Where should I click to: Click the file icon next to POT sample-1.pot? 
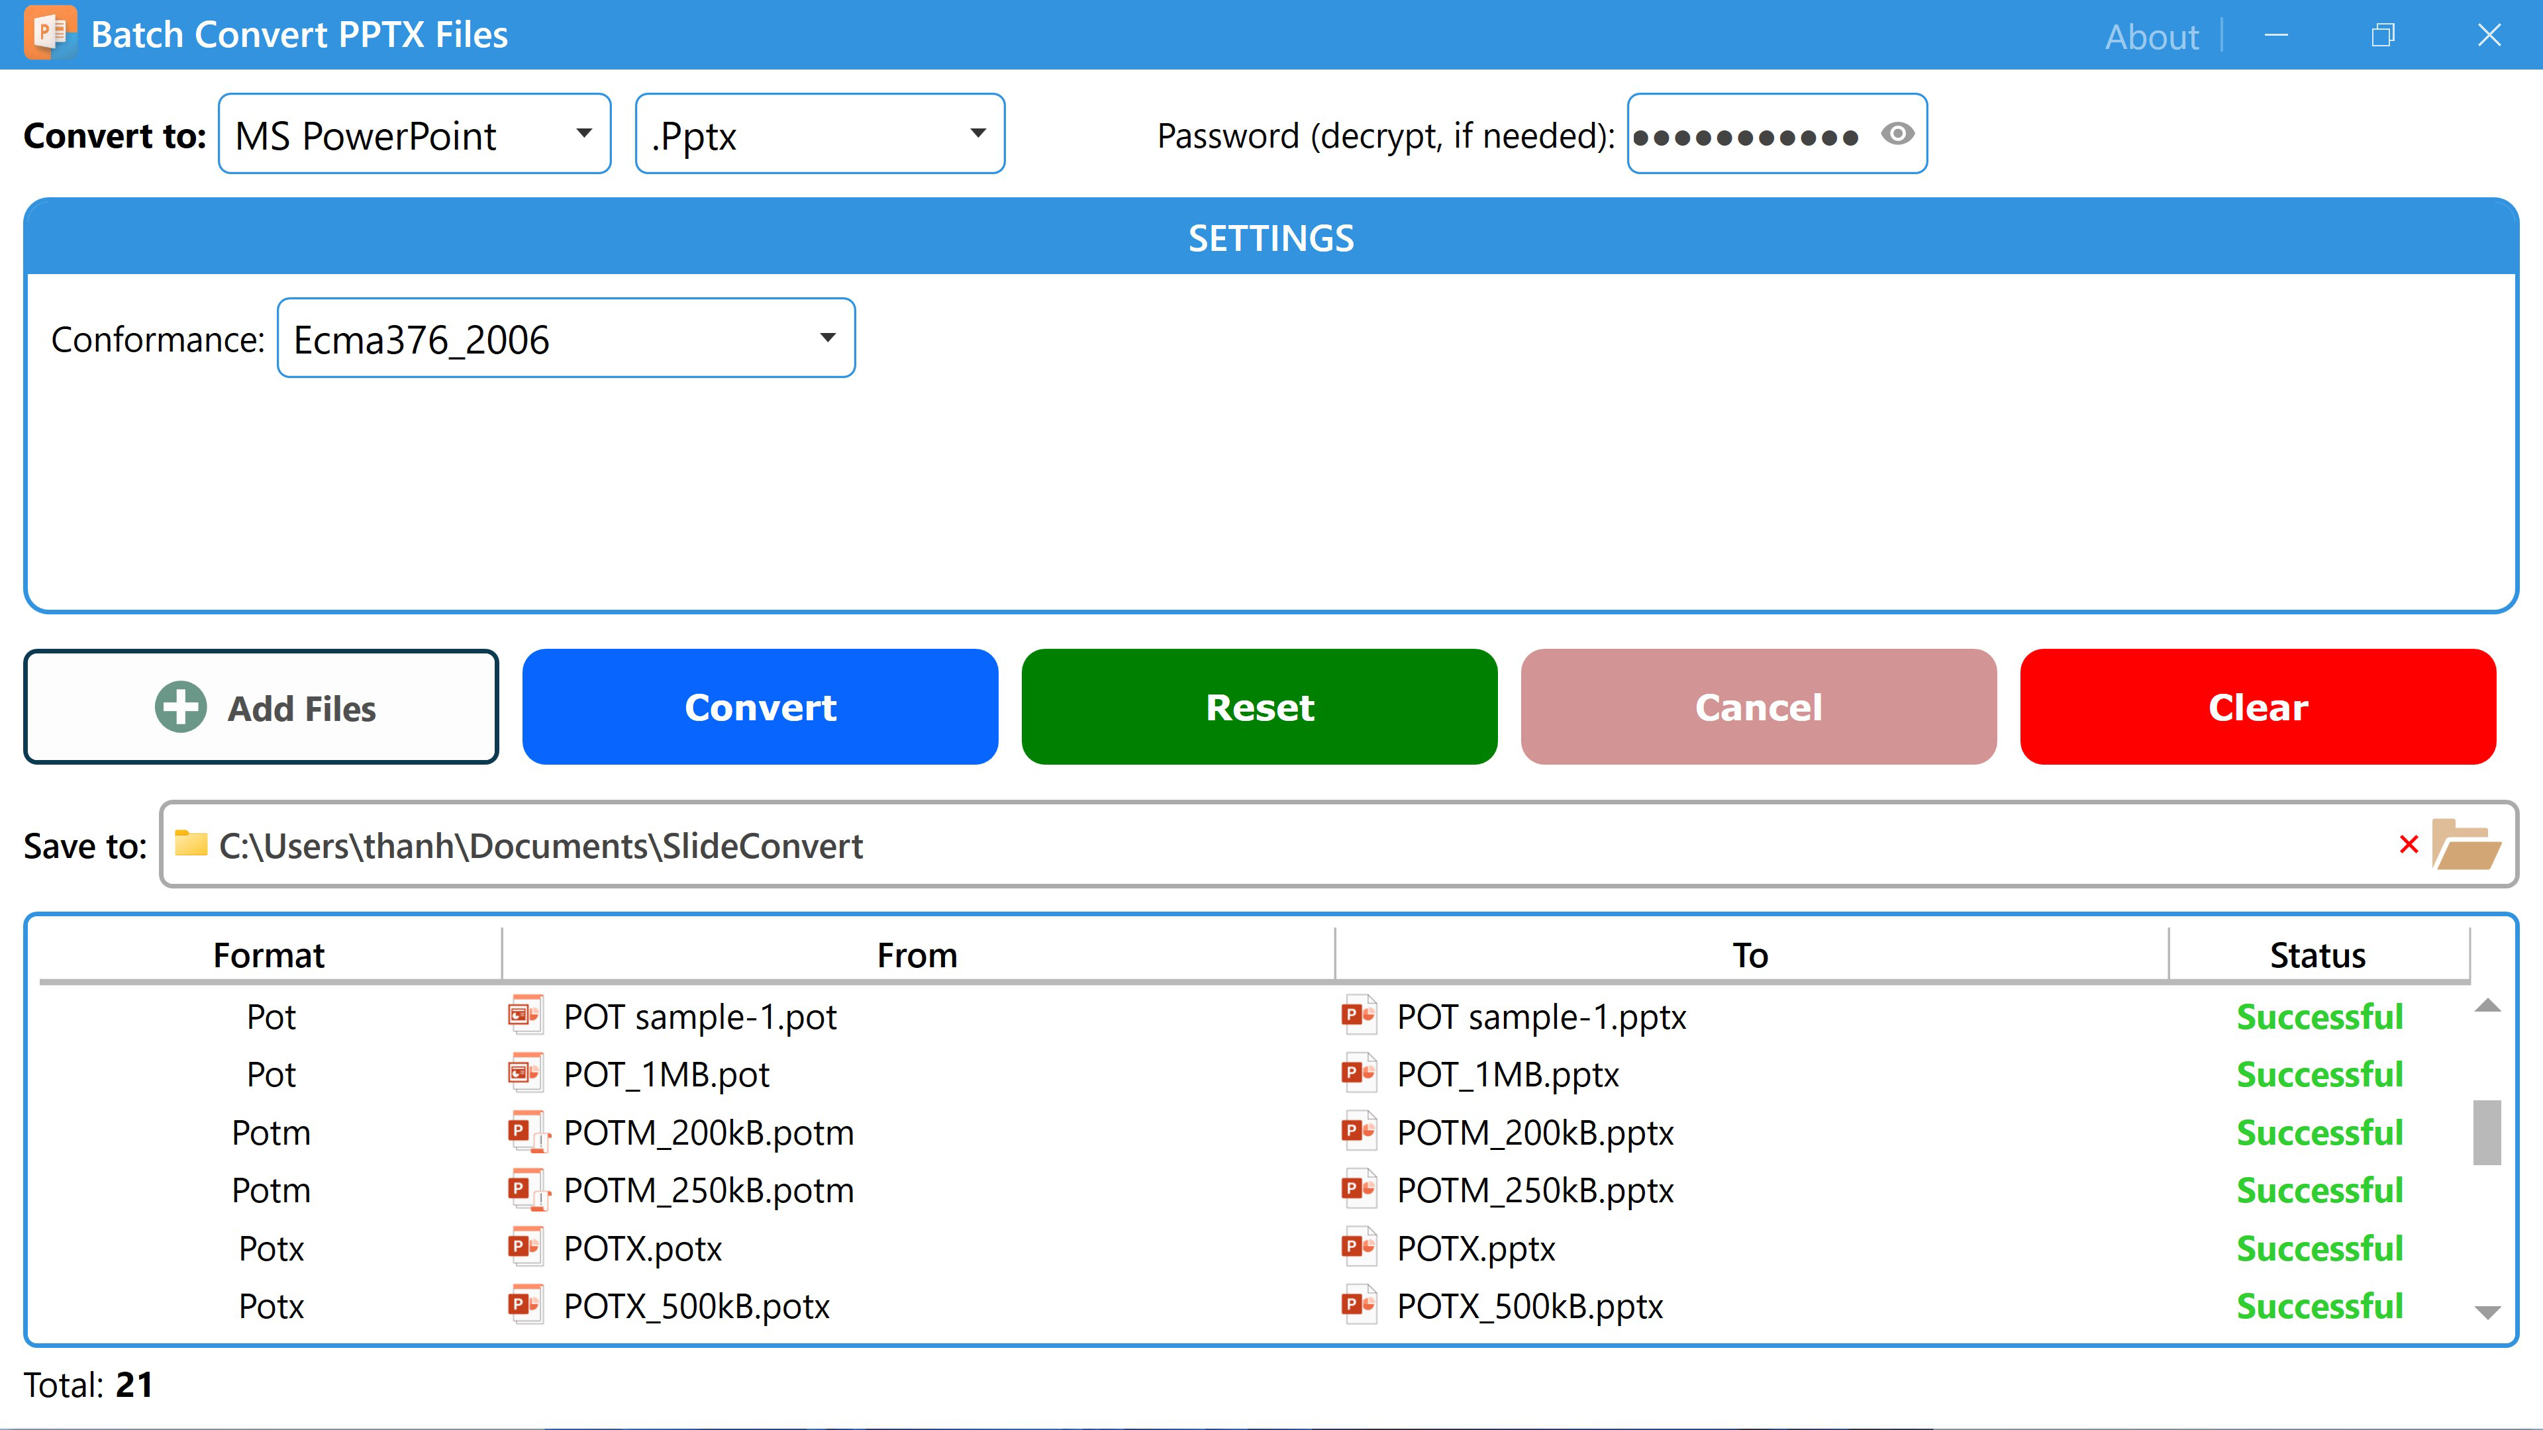[x=525, y=1014]
